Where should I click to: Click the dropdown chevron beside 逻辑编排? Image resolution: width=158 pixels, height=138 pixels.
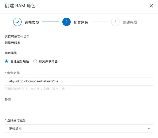coord(149,129)
